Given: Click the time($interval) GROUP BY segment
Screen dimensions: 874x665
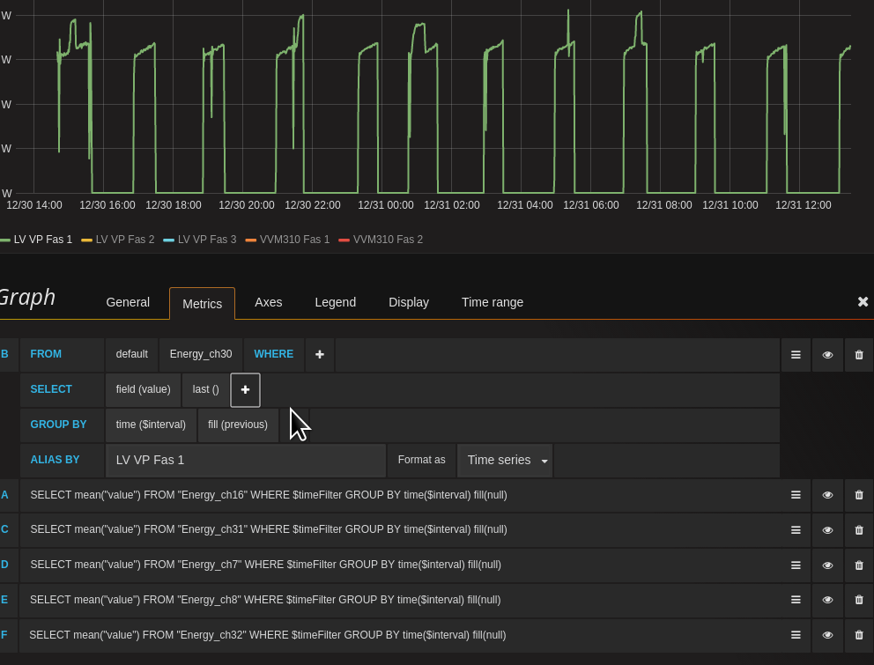Looking at the screenshot, I should click(151, 425).
